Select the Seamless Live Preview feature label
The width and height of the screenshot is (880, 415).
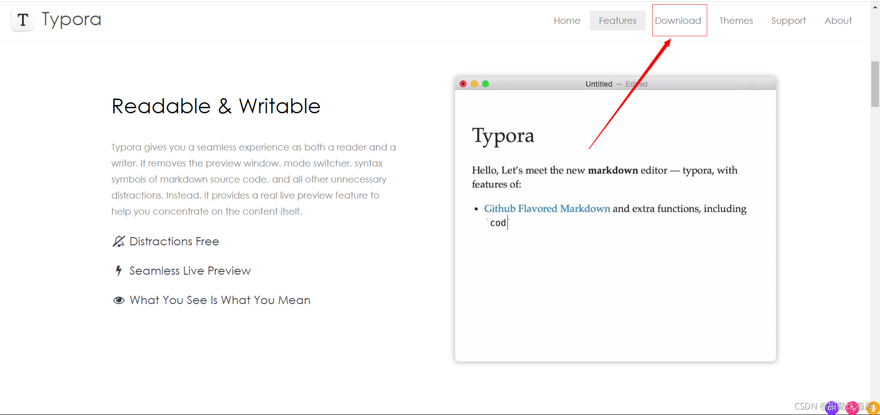point(190,271)
